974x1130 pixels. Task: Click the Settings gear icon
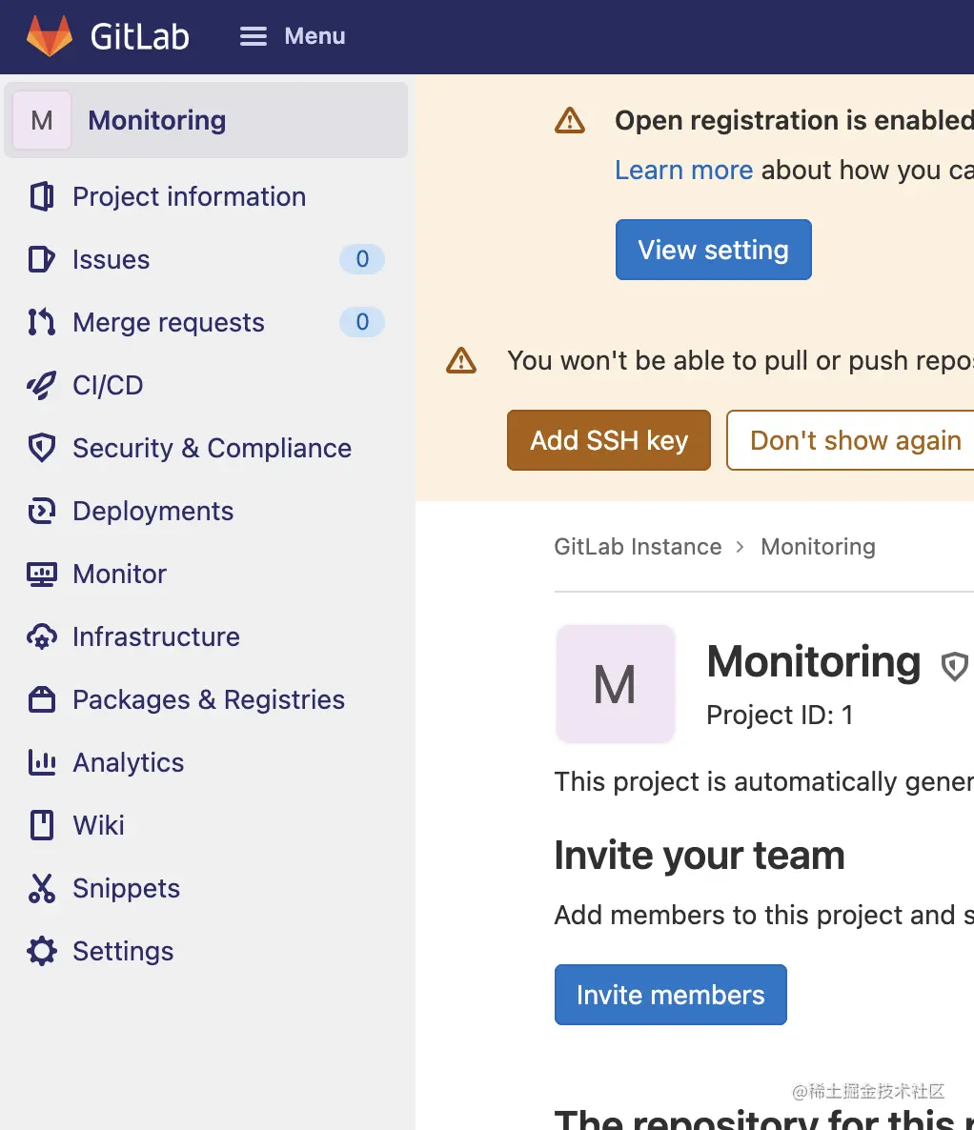tap(42, 951)
